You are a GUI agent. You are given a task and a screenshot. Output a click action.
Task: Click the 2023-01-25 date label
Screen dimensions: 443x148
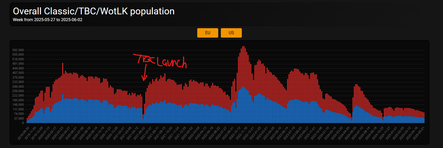tap(255, 133)
